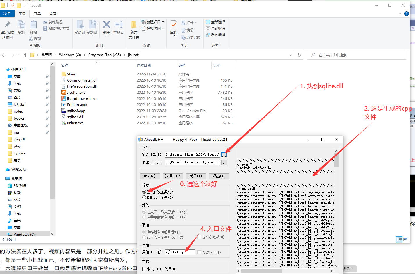Click the back navigation arrow

click(4, 55)
